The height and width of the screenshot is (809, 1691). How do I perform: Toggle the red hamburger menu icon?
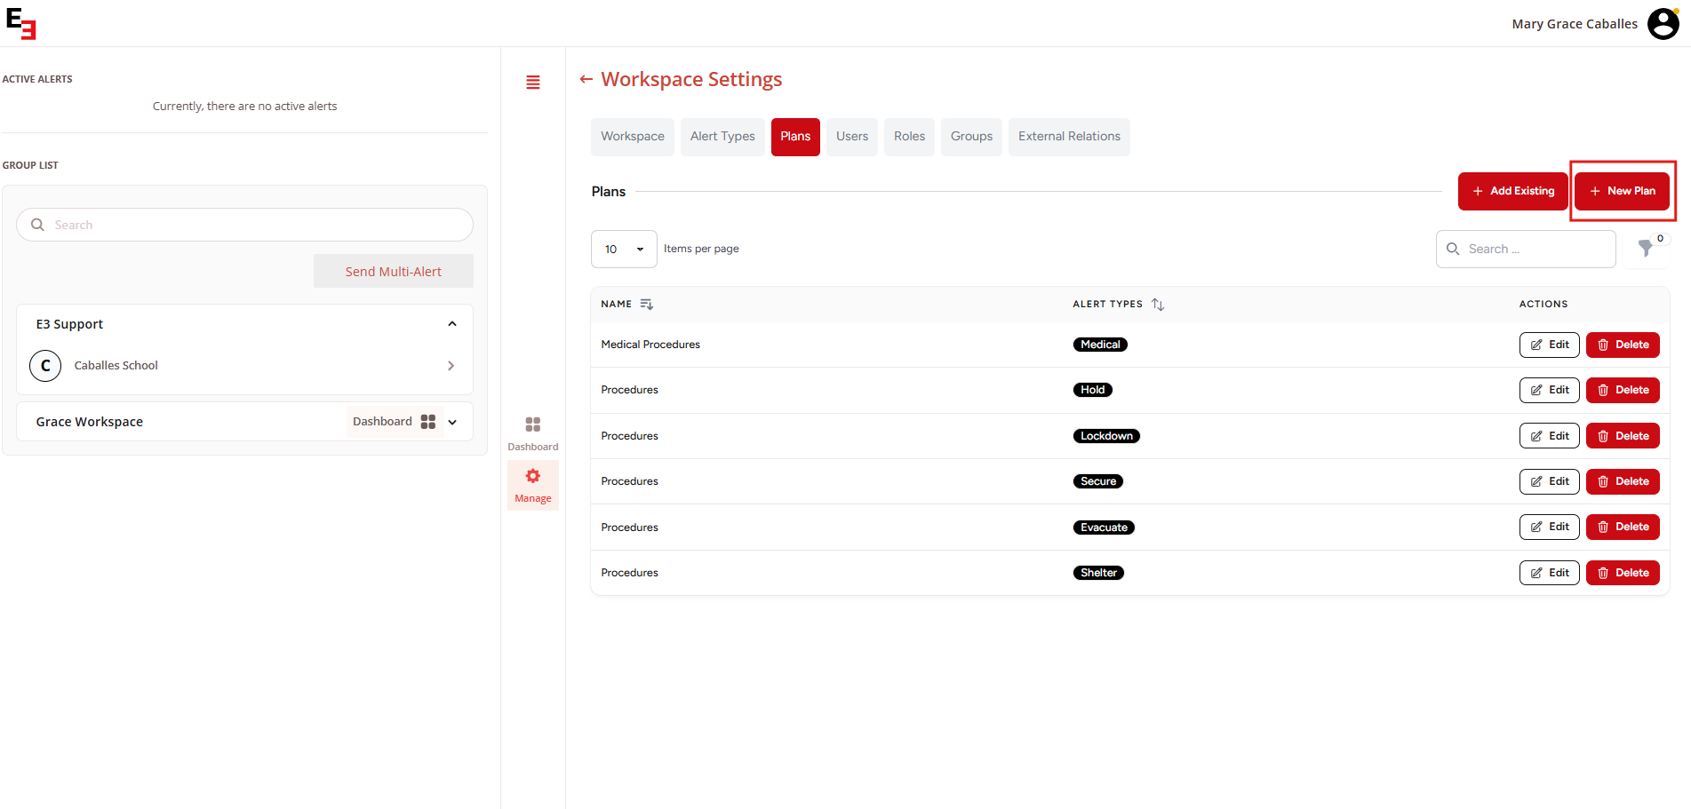click(x=533, y=83)
